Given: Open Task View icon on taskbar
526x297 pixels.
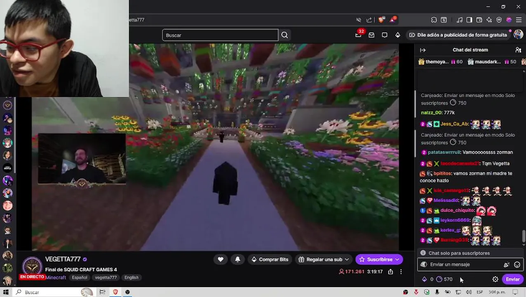Looking at the screenshot, I should [102, 292].
